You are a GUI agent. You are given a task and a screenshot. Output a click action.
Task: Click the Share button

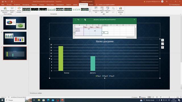(174, 5)
